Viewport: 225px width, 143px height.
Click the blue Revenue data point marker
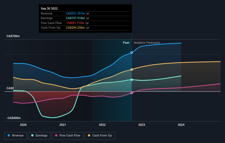(x=132, y=53)
